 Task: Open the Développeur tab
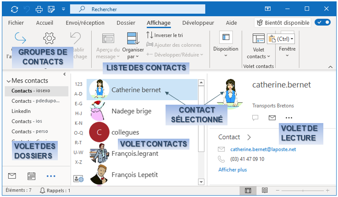point(198,23)
